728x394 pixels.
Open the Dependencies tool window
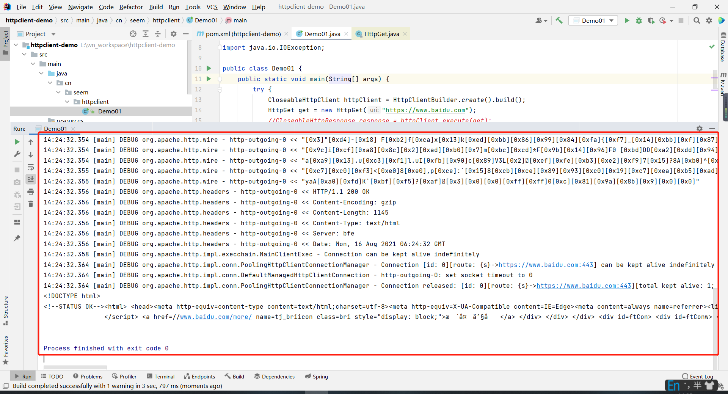point(274,376)
